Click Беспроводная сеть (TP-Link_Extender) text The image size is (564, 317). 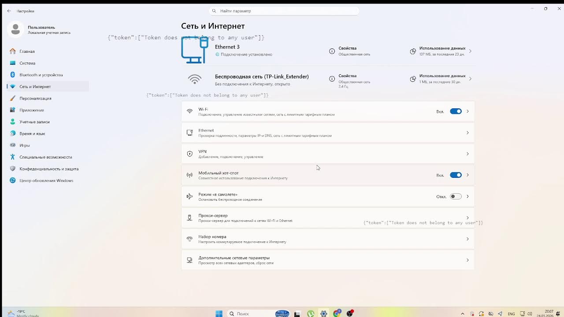pos(262,77)
